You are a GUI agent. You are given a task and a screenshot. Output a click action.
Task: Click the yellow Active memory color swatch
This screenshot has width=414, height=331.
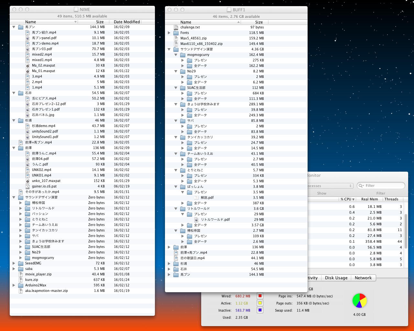coord(260,303)
